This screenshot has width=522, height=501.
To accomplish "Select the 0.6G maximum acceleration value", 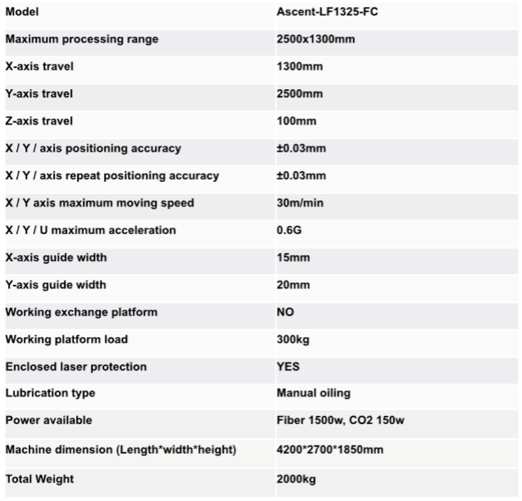I will click(x=289, y=230).
